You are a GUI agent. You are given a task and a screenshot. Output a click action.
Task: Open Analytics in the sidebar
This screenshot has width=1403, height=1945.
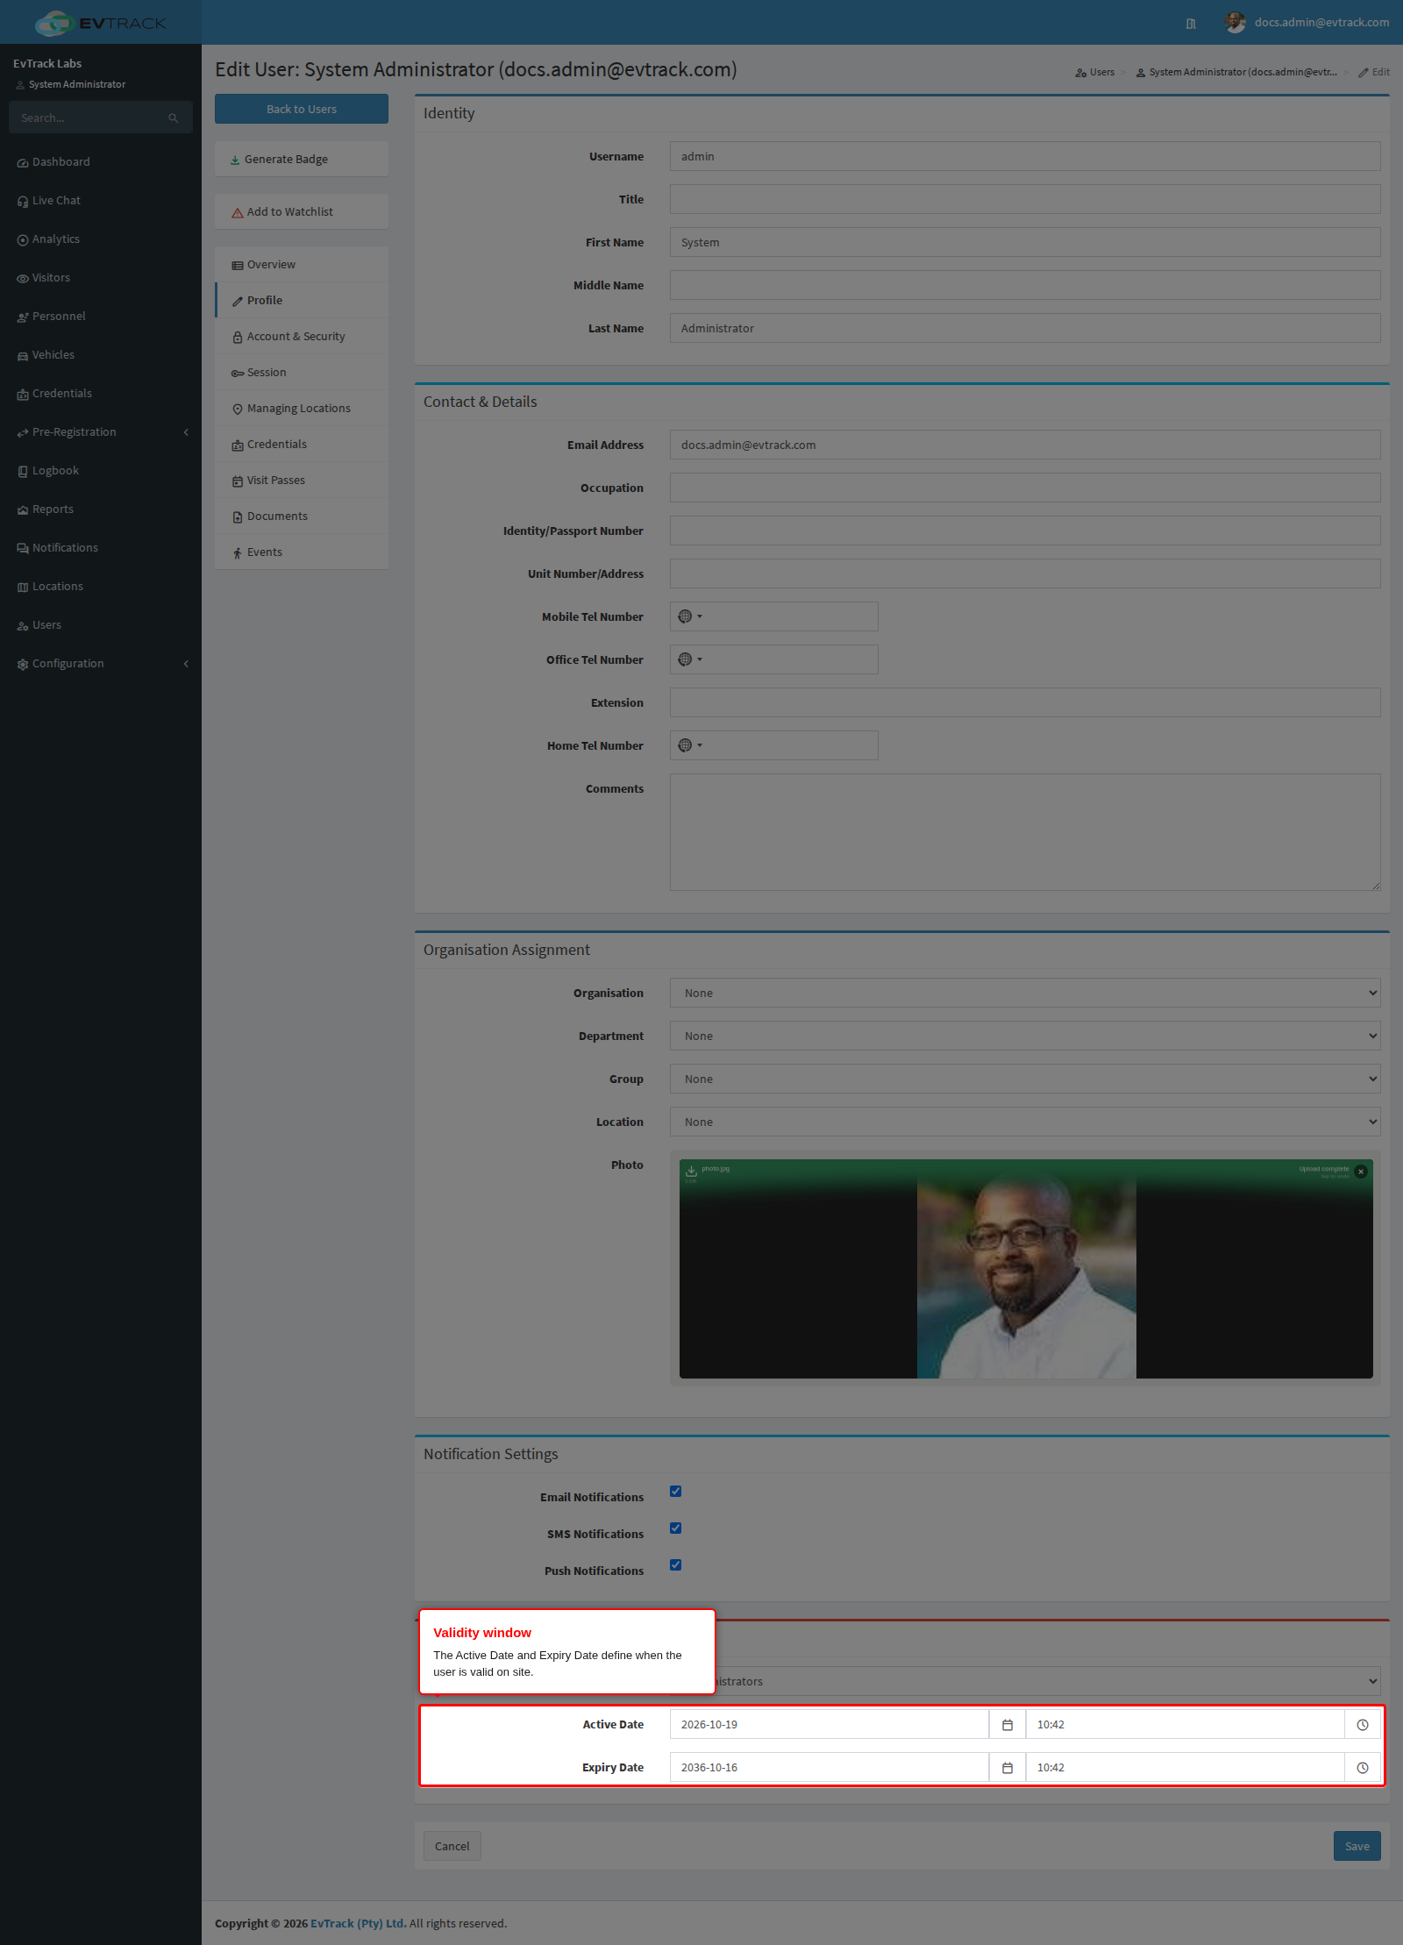[x=101, y=239]
